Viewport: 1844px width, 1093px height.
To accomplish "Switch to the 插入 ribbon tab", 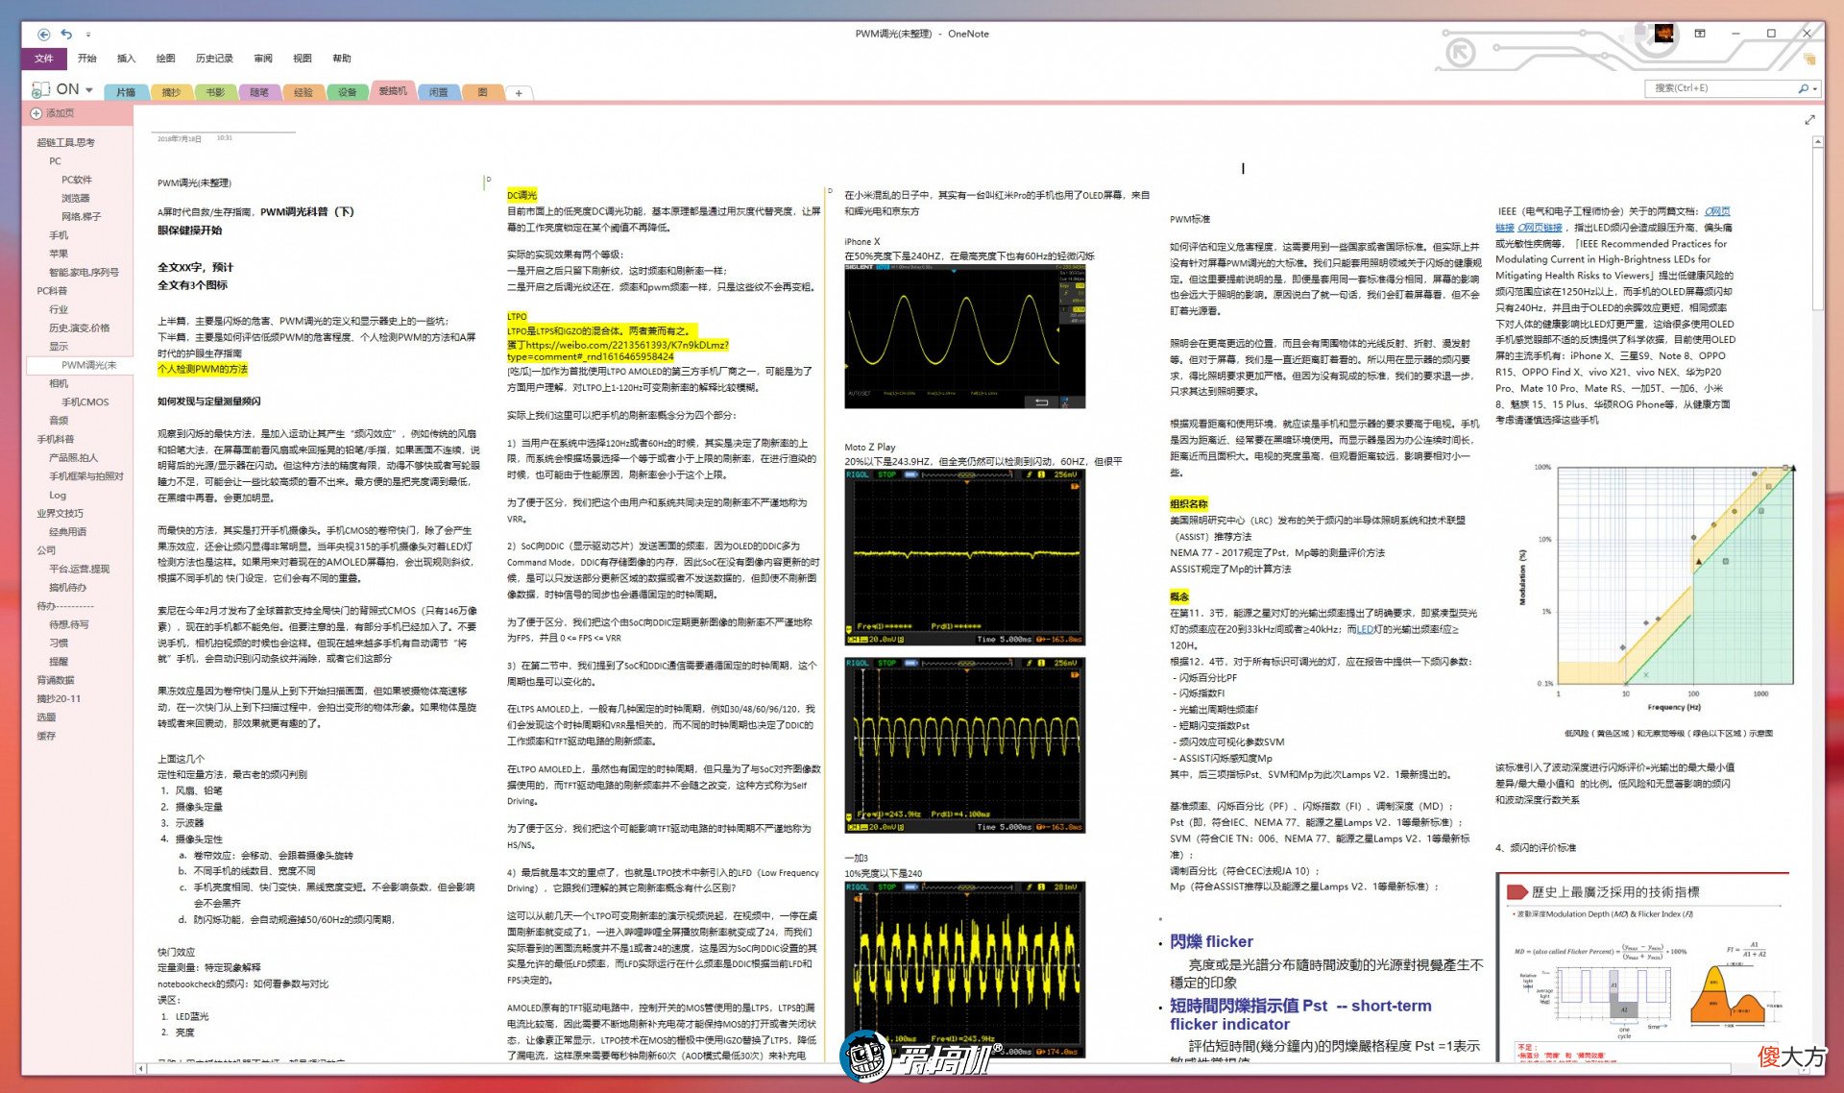I will (x=126, y=59).
